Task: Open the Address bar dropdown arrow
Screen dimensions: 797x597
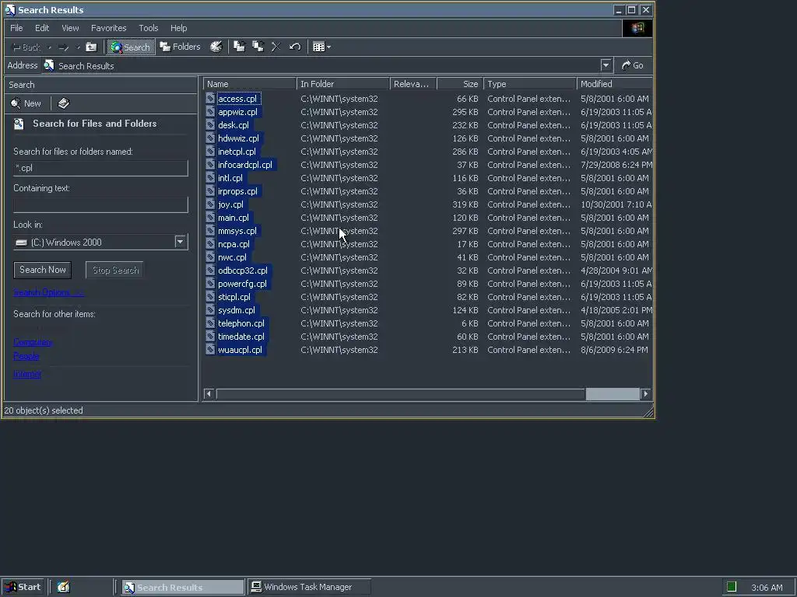Action: (x=606, y=65)
